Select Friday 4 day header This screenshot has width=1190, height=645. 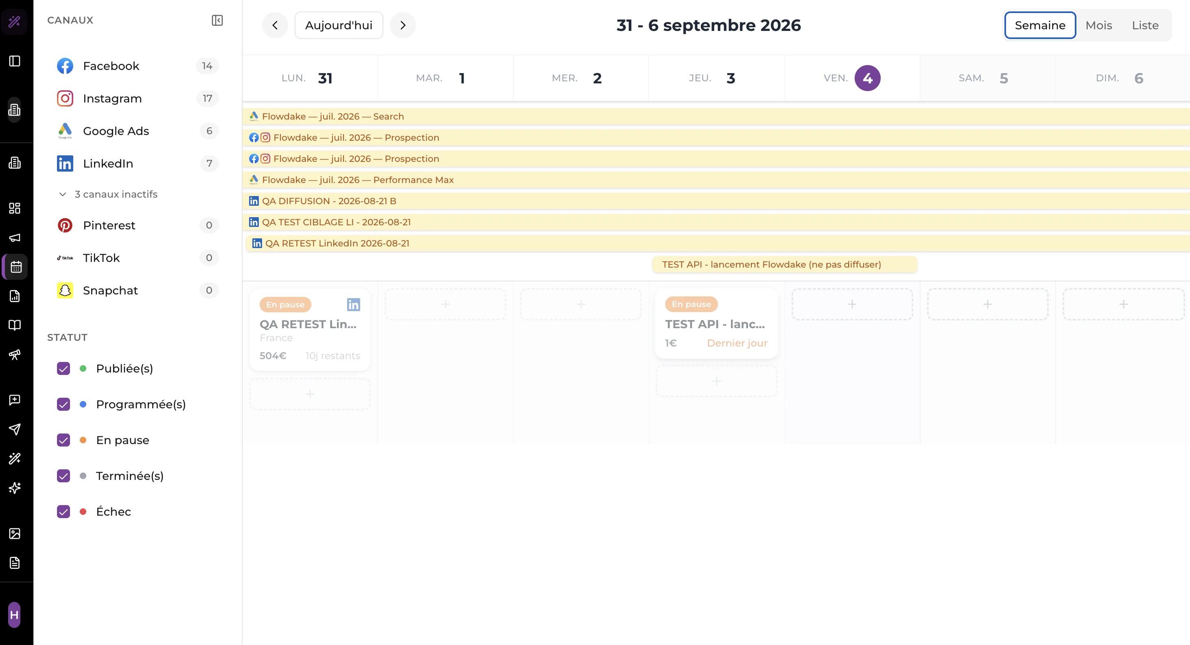pyautogui.click(x=852, y=78)
